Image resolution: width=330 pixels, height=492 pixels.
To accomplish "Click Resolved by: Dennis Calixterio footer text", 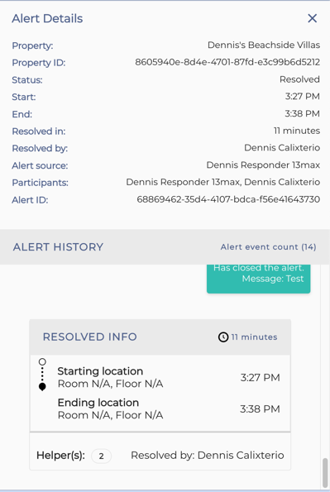I will tap(208, 456).
